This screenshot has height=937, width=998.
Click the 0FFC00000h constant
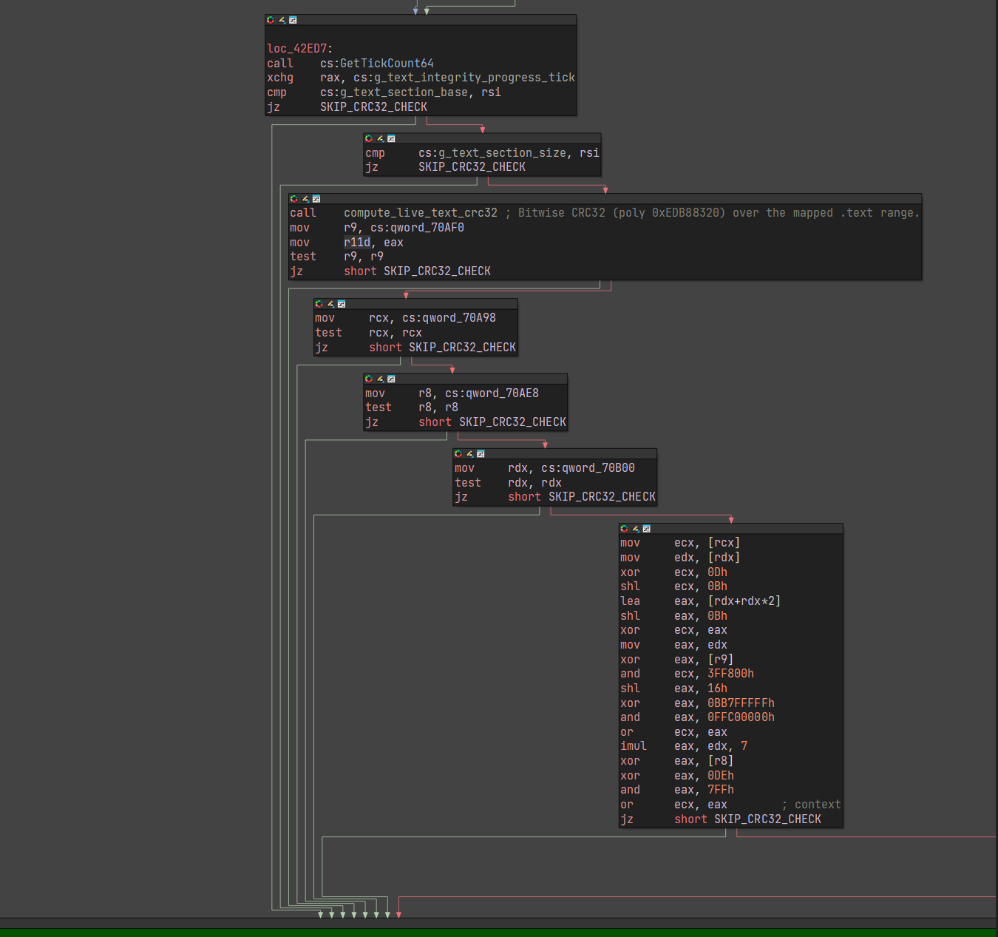pyautogui.click(x=741, y=717)
